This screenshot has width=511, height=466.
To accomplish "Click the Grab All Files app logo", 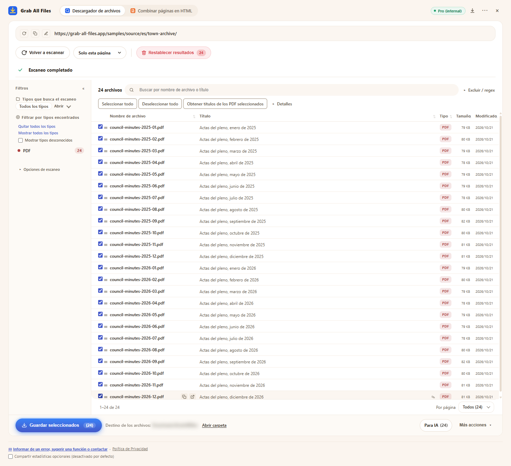I will (13, 11).
